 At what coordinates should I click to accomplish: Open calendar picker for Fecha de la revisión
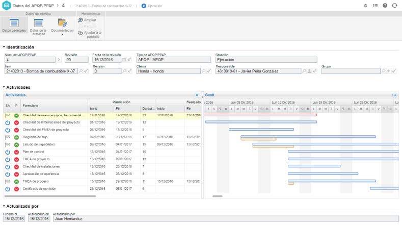pos(123,60)
